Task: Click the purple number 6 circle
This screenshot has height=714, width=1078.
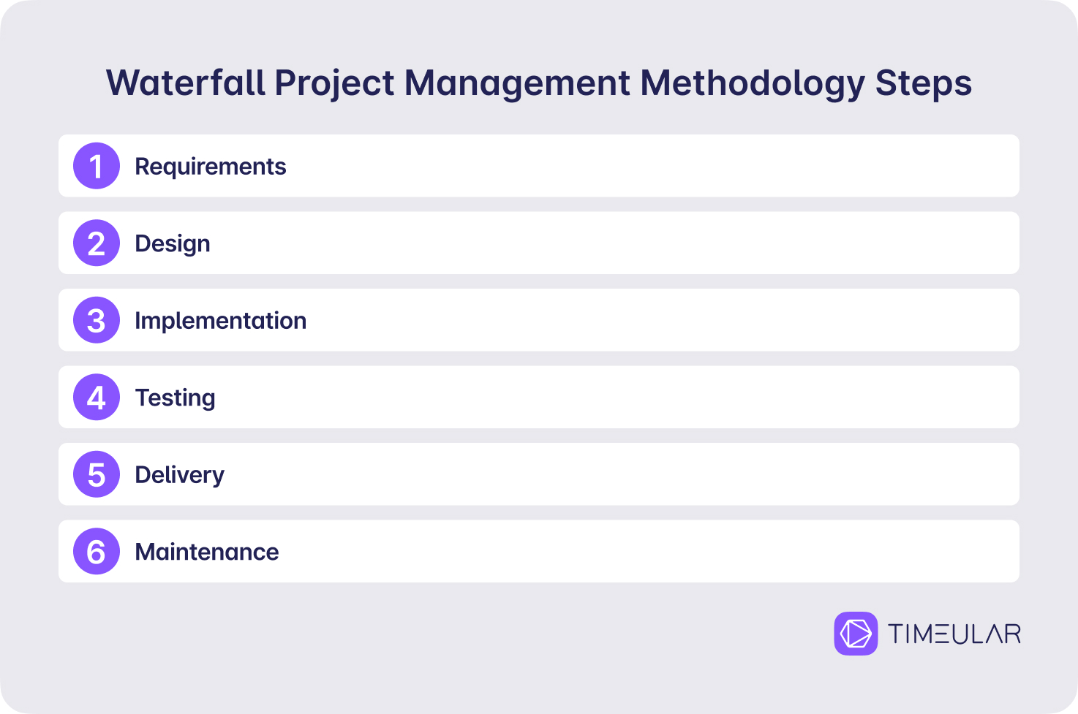Action: [97, 551]
